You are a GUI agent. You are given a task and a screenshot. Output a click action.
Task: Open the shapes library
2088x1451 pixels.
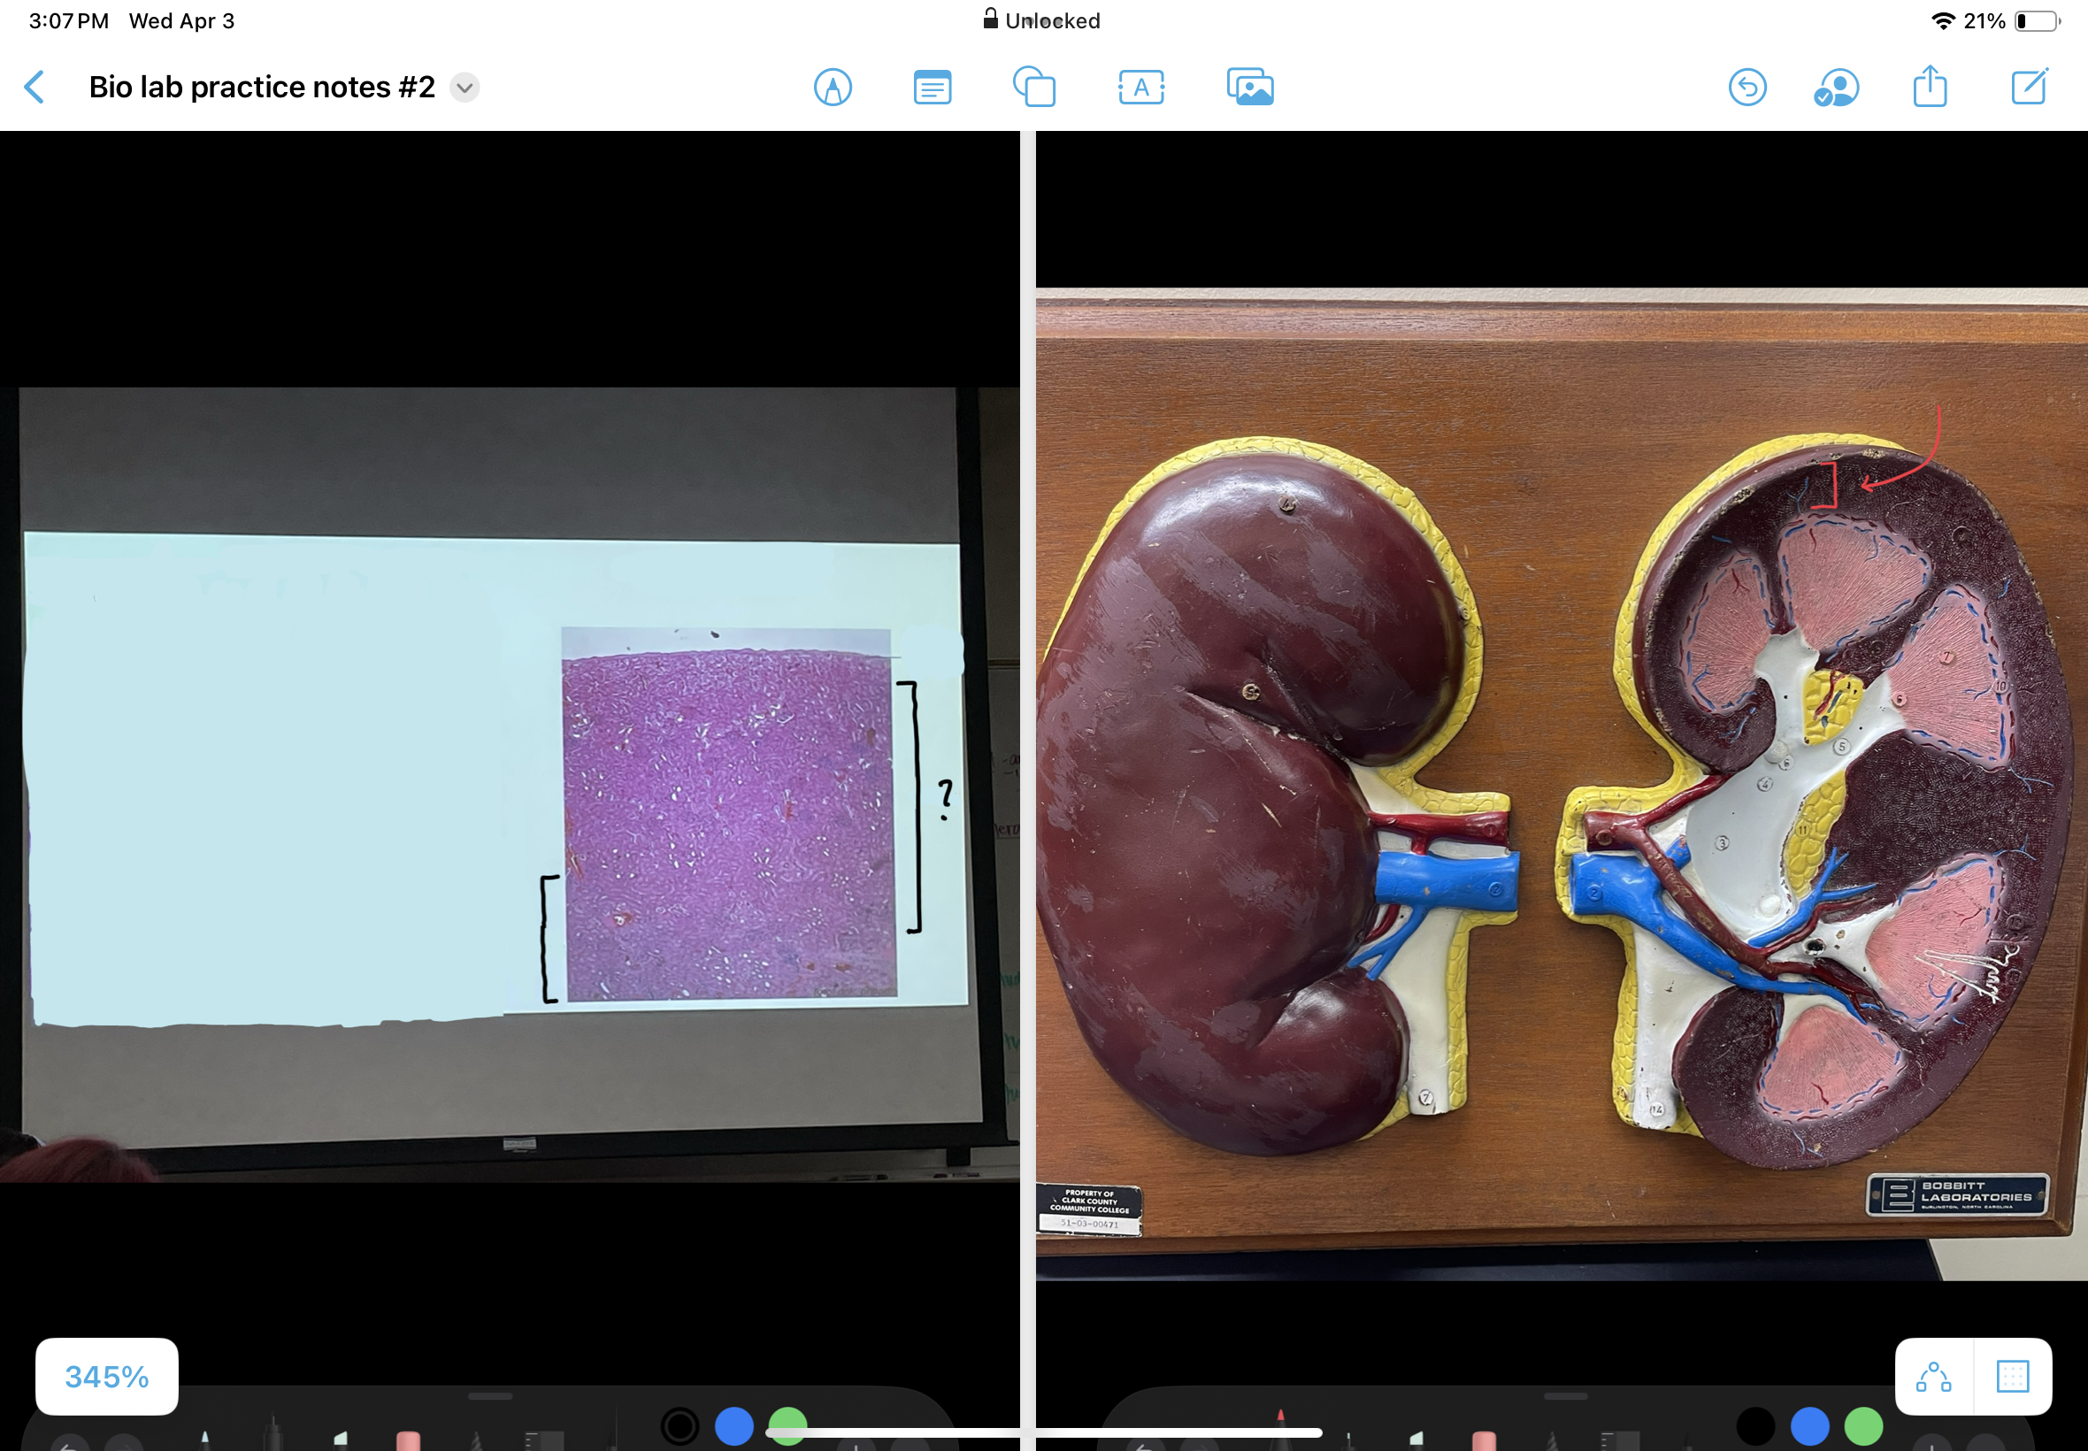[x=1034, y=88]
